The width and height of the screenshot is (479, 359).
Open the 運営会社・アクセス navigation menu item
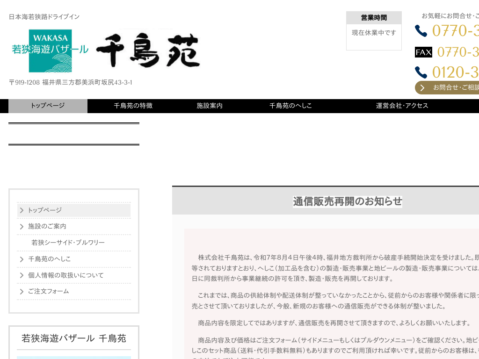point(402,106)
